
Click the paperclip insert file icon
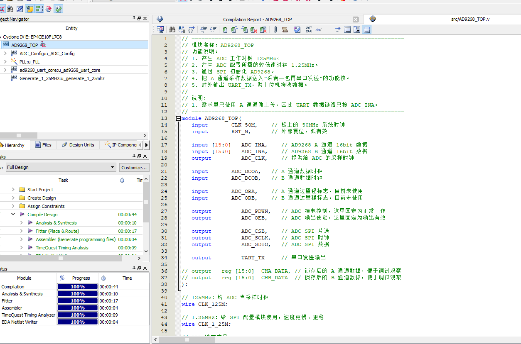275,29
